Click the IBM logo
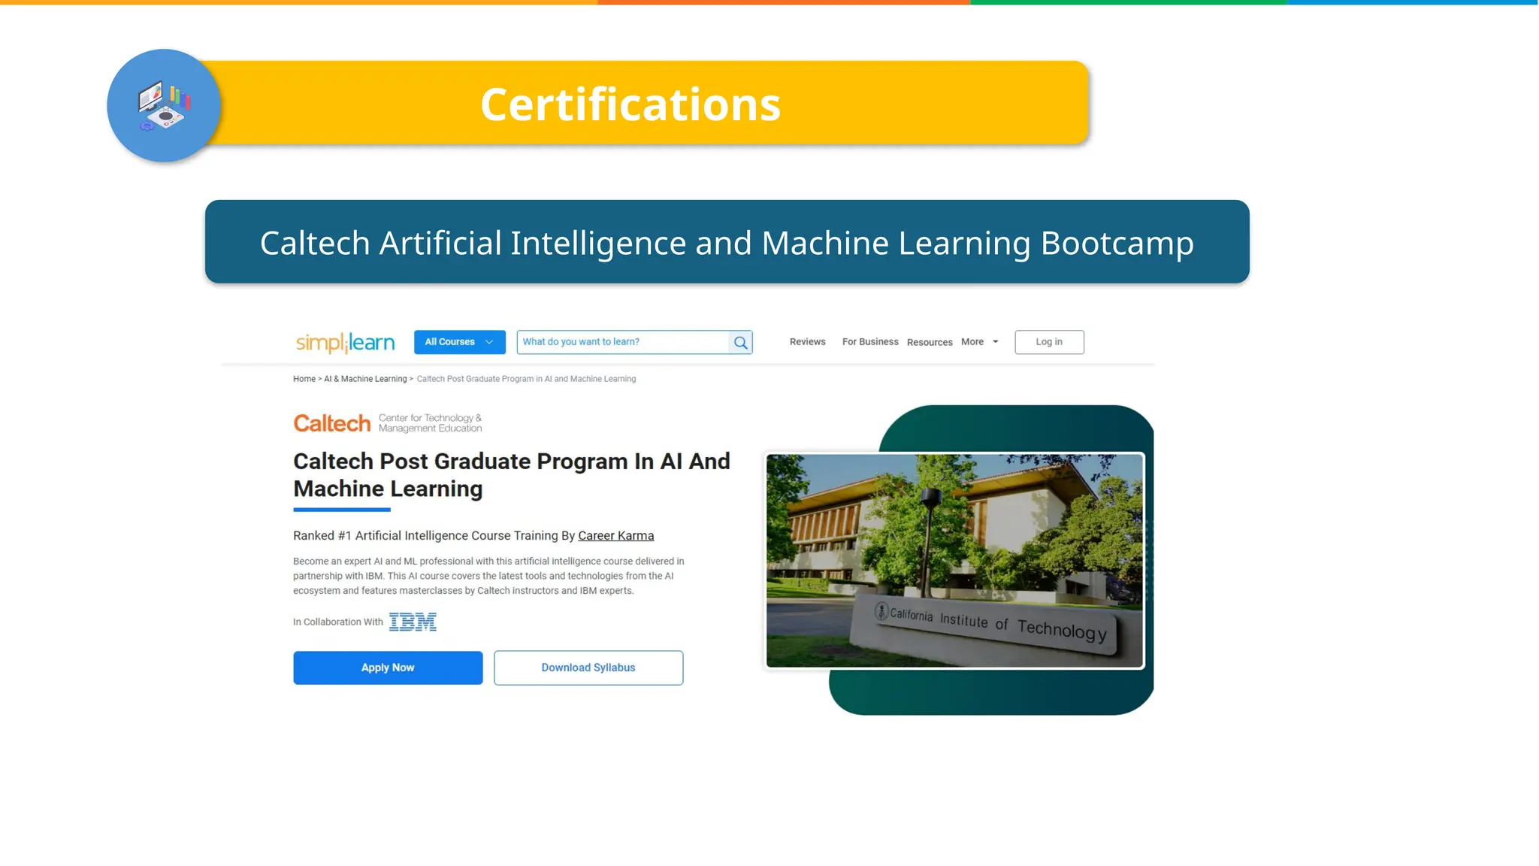1539x866 pixels. (x=413, y=622)
